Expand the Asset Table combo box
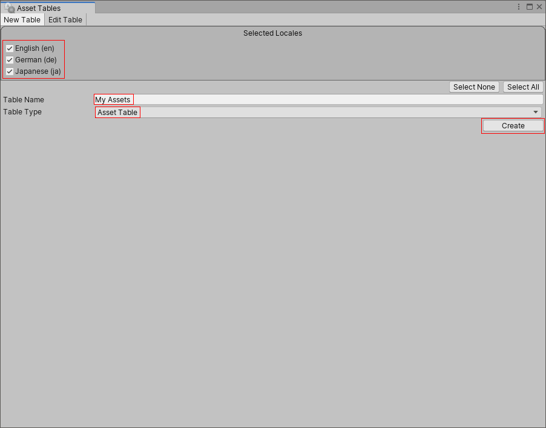 (315, 112)
